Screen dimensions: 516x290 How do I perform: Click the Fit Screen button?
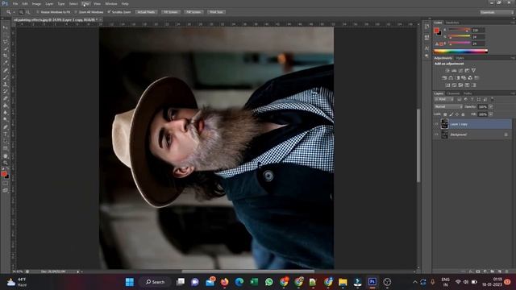click(171, 12)
